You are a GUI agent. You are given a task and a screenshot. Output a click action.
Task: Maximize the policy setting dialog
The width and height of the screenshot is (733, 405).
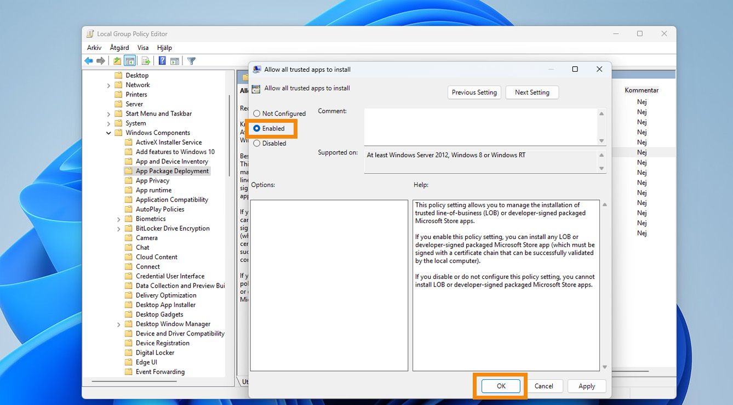pyautogui.click(x=575, y=69)
